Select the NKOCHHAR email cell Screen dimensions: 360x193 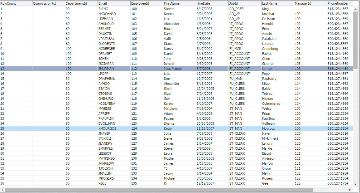tap(114, 14)
